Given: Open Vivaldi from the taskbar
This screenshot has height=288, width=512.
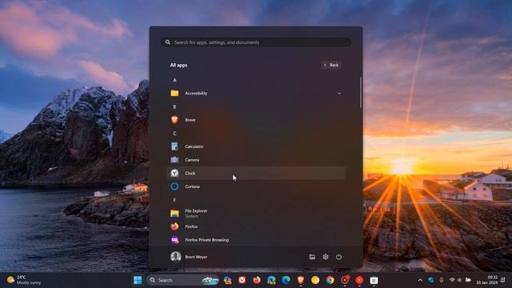Looking at the screenshot, I should tap(242, 280).
